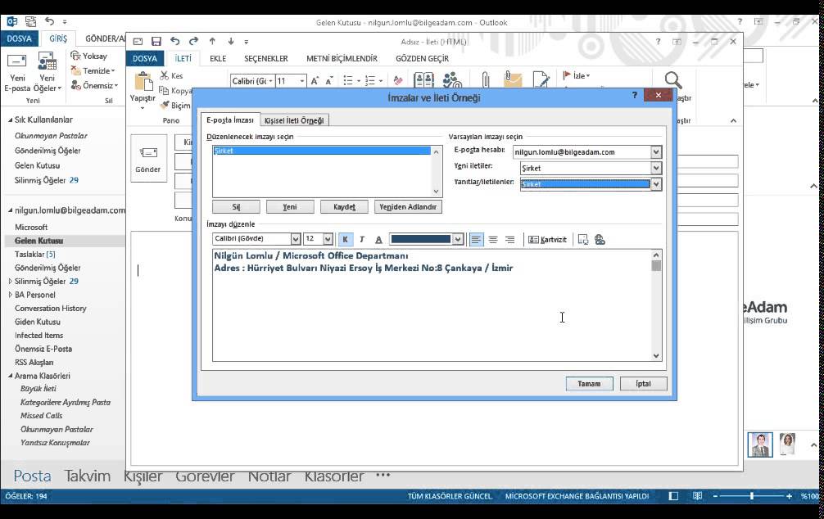
Task: Collapse Sık Kullanılanlar section
Action: click(x=10, y=120)
